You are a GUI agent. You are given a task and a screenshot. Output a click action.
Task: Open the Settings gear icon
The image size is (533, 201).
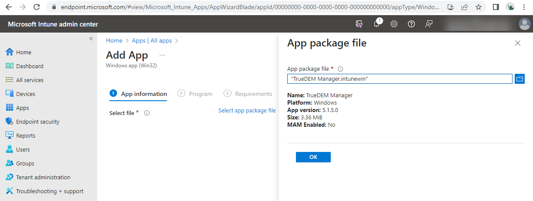coord(394,24)
